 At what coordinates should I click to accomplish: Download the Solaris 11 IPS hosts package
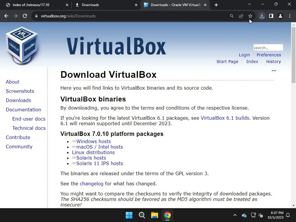coord(100,163)
